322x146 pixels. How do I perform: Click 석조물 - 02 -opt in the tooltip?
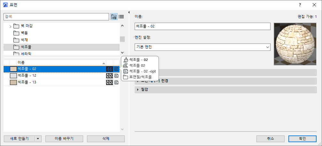pyautogui.click(x=143, y=71)
